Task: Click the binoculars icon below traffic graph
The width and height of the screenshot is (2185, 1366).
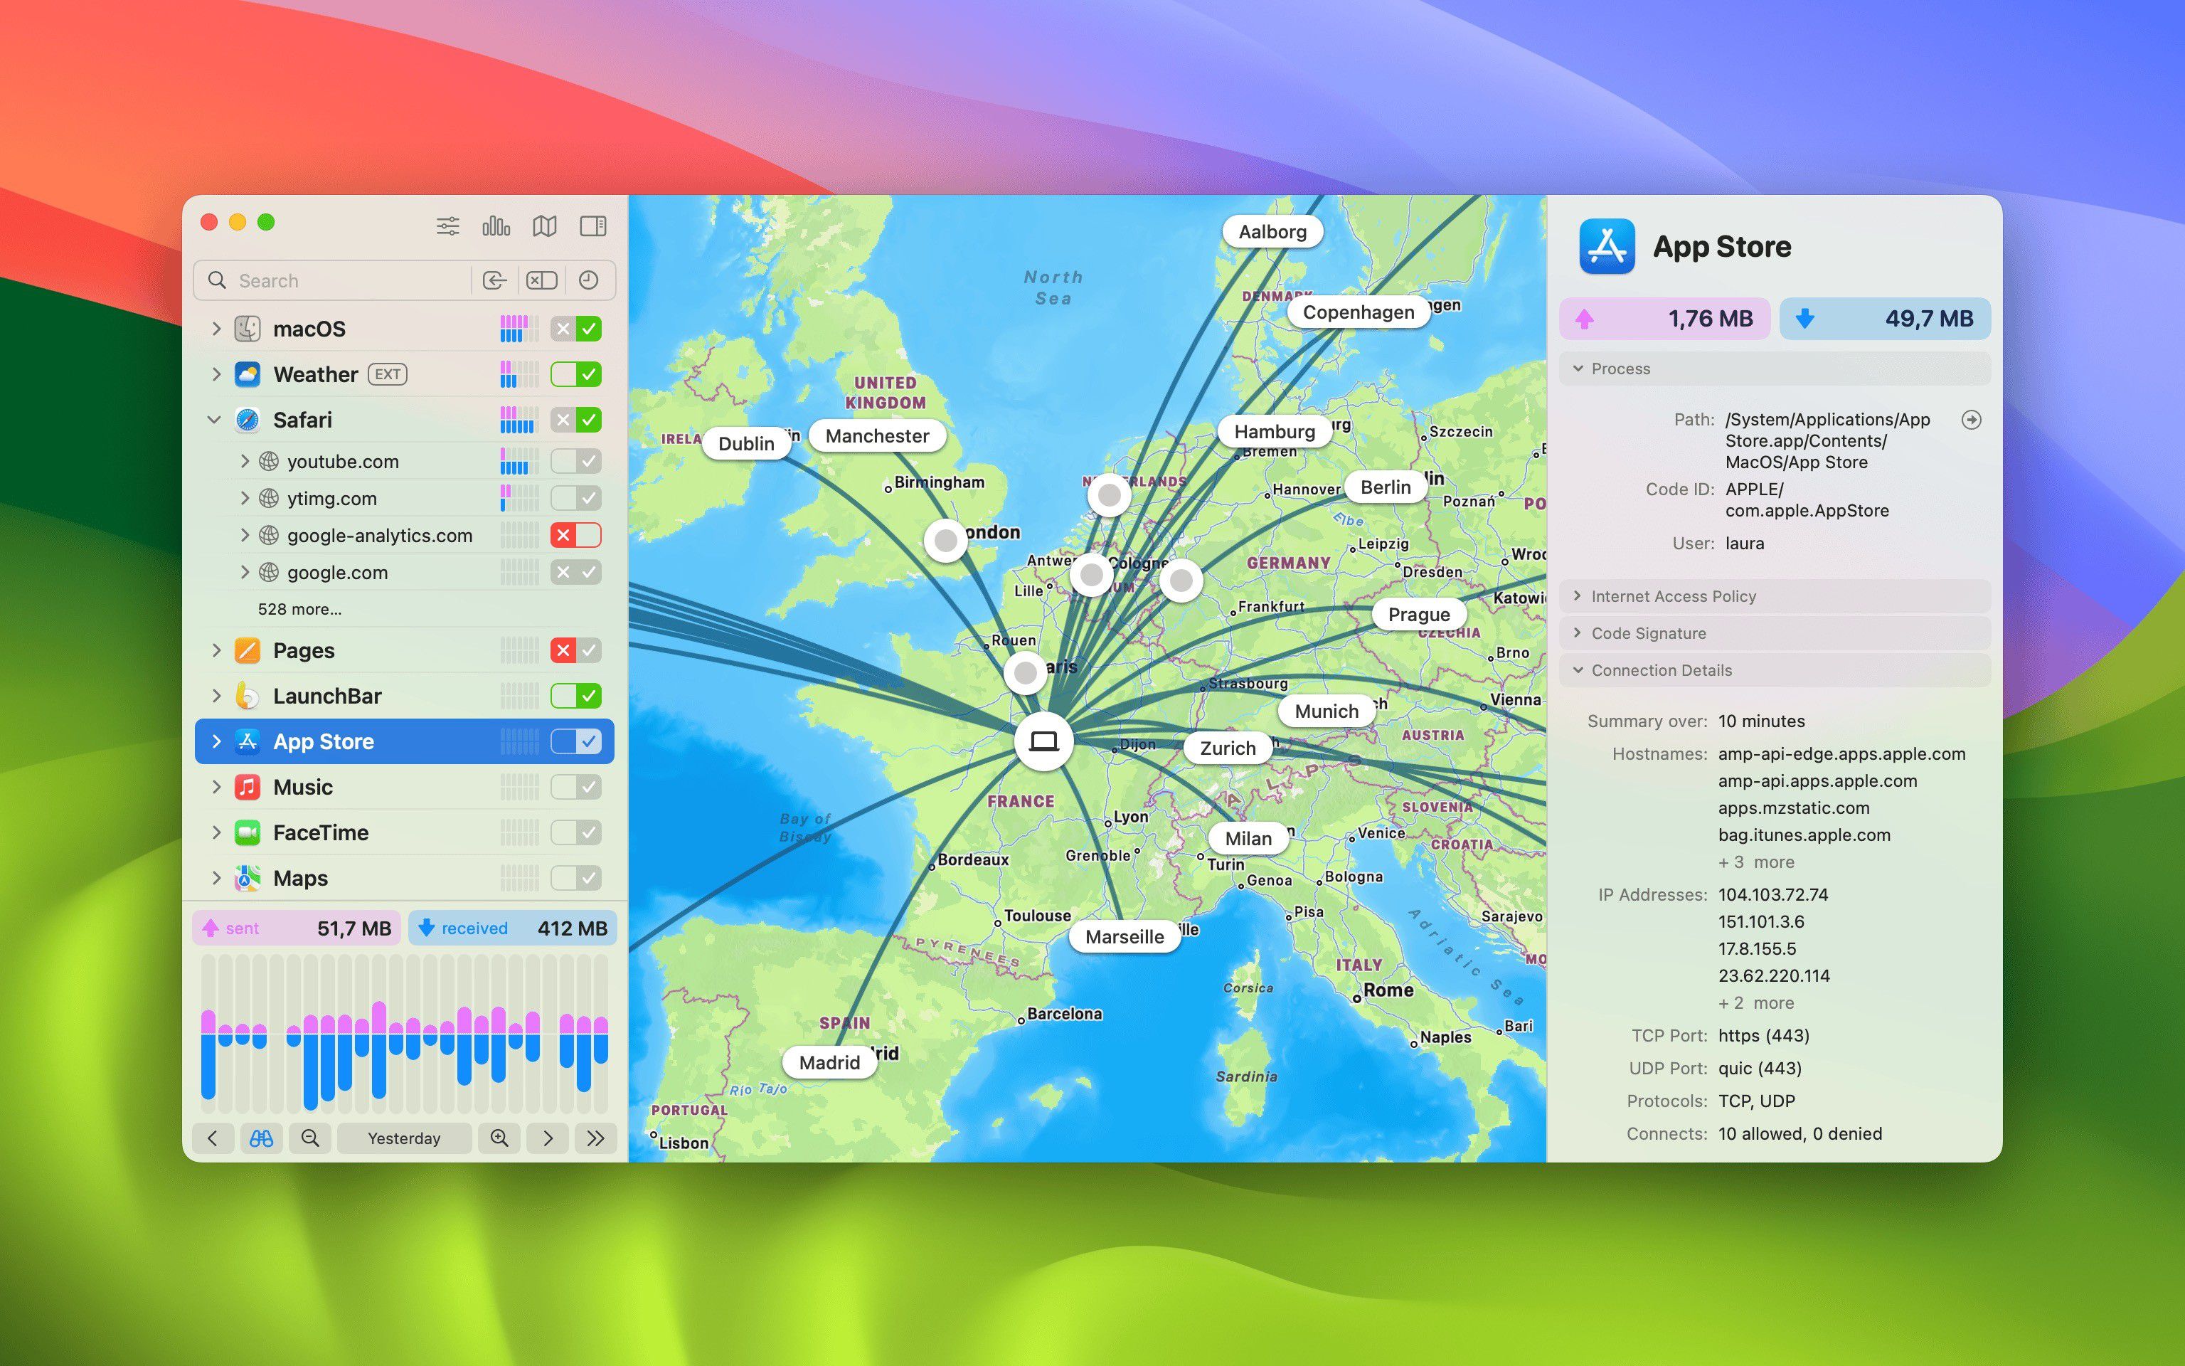Action: pyautogui.click(x=261, y=1138)
